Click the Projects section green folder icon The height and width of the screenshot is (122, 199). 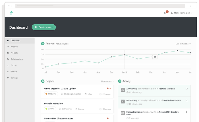(43, 81)
